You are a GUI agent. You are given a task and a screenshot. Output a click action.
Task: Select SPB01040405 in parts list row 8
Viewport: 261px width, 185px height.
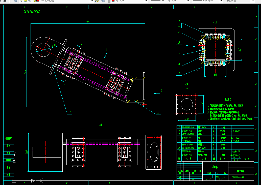[187, 131]
